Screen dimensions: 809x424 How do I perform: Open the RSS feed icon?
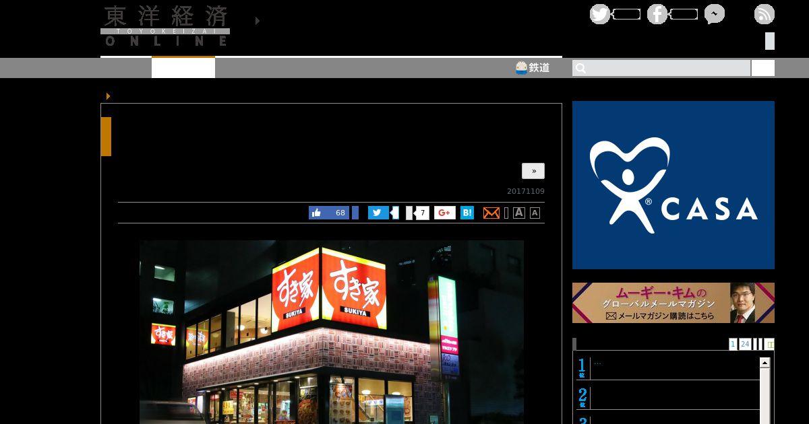(765, 14)
